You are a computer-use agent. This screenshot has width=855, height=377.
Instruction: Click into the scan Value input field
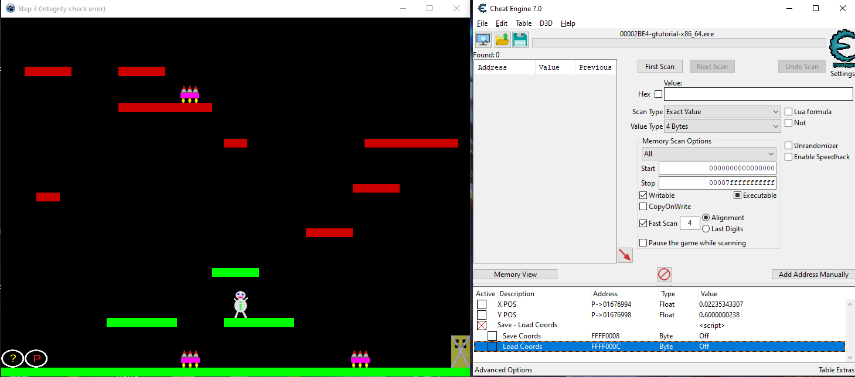tap(758, 94)
